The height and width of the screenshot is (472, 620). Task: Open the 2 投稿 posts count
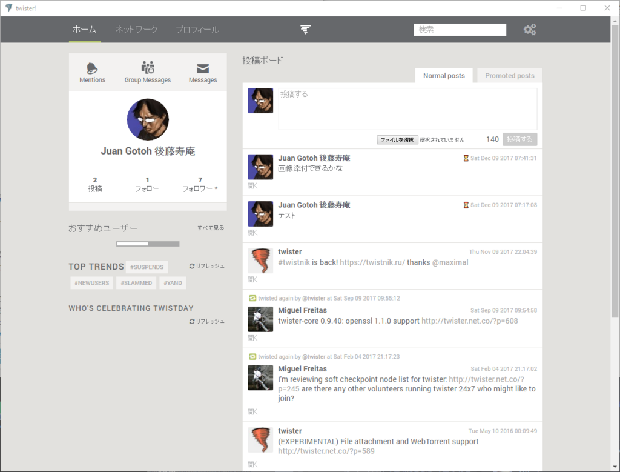[x=95, y=184]
